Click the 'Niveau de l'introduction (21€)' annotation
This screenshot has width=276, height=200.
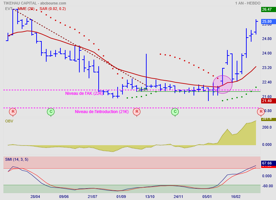point(102,112)
